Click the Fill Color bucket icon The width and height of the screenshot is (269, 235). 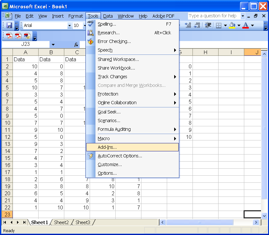(232, 25)
